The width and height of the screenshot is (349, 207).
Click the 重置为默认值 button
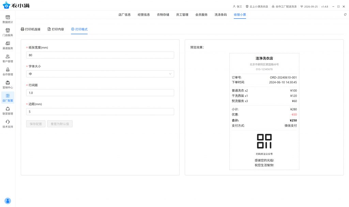pos(60,124)
